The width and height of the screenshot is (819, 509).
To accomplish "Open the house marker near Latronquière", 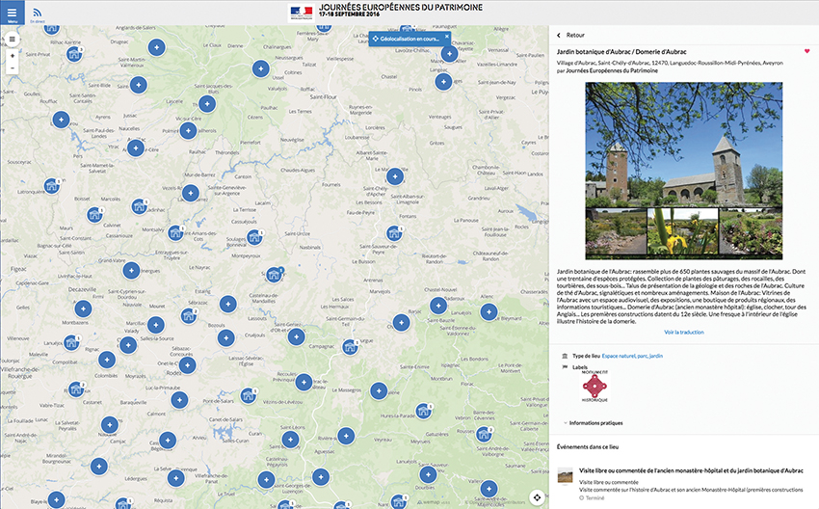I will pyautogui.click(x=51, y=185).
